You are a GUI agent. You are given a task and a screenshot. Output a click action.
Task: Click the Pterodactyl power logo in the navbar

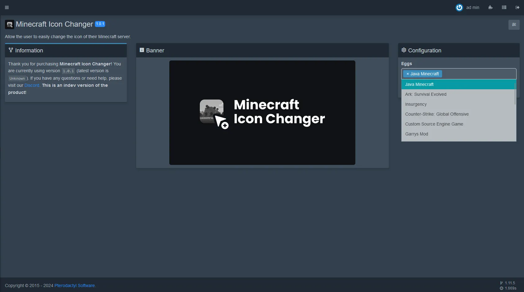(x=459, y=7)
